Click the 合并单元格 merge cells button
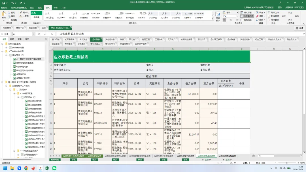306x172 pixels. [247, 16]
